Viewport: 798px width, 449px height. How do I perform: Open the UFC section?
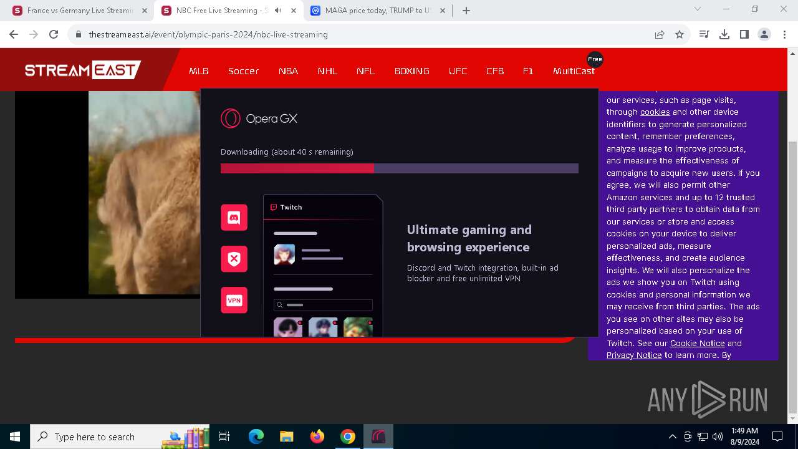[x=458, y=71]
